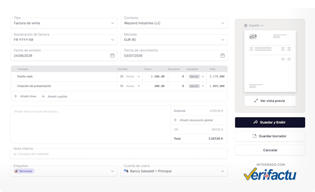The width and height of the screenshot is (315, 192).
Task: Expand the Contacto dropdown for Weyland Industries LLC
Action: click(x=174, y=23)
